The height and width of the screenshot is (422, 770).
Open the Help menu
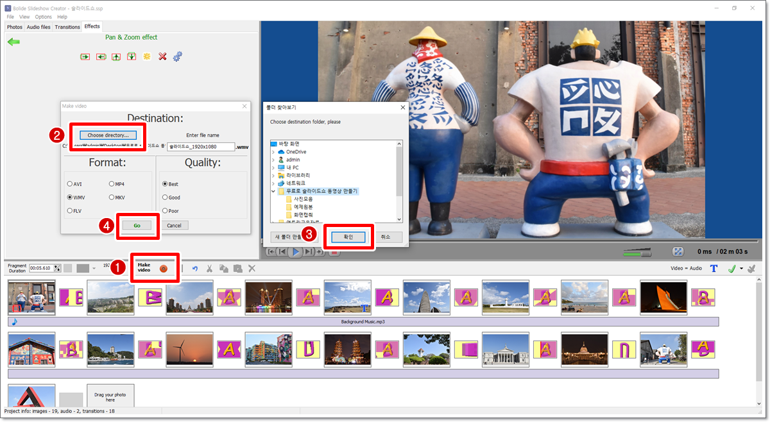[x=62, y=17]
